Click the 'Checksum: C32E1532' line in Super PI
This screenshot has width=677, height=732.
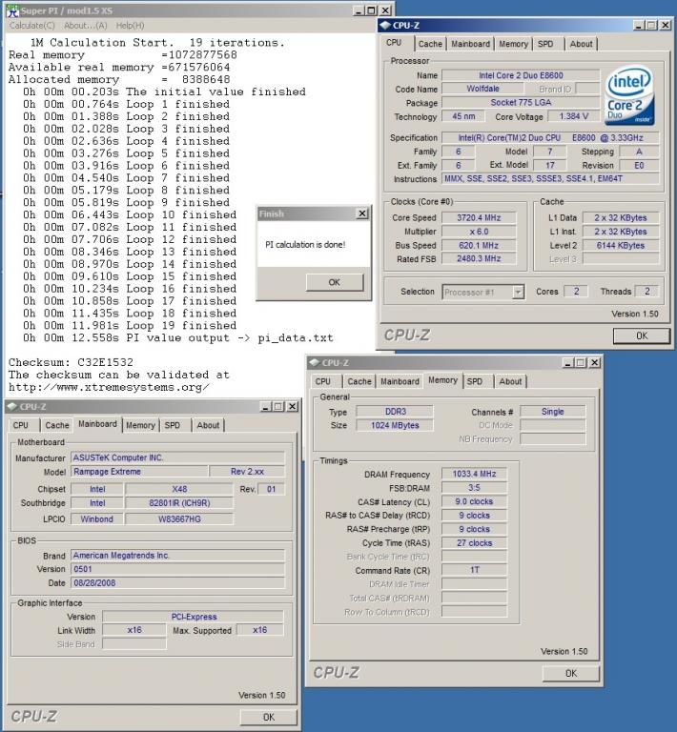[71, 362]
